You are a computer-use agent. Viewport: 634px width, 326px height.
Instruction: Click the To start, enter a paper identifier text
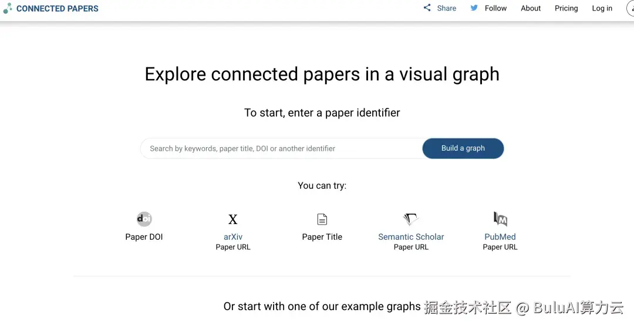point(322,113)
